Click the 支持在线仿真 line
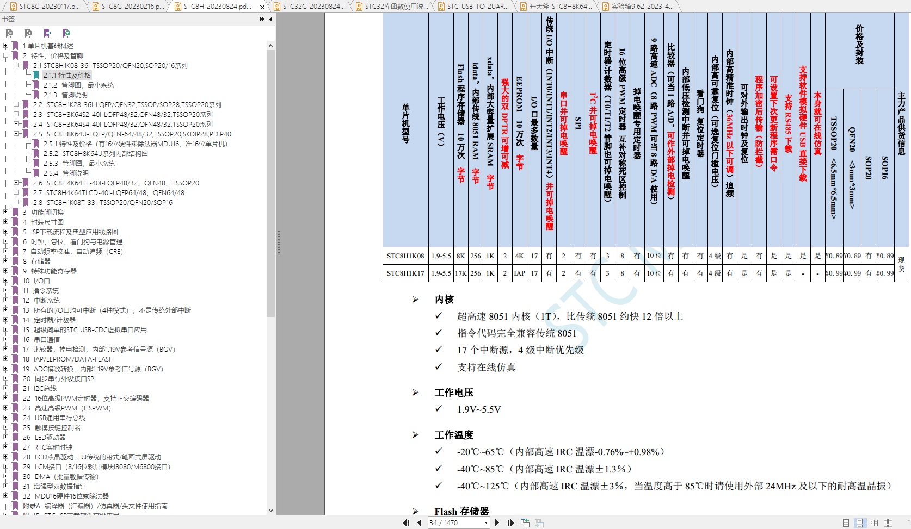The height and width of the screenshot is (529, 911). pos(487,368)
